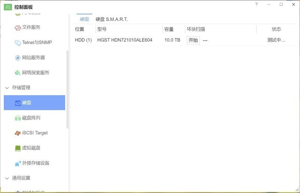Select iSCSI Target in the sidebar
Screen dimensions: 300x193
pos(34,133)
